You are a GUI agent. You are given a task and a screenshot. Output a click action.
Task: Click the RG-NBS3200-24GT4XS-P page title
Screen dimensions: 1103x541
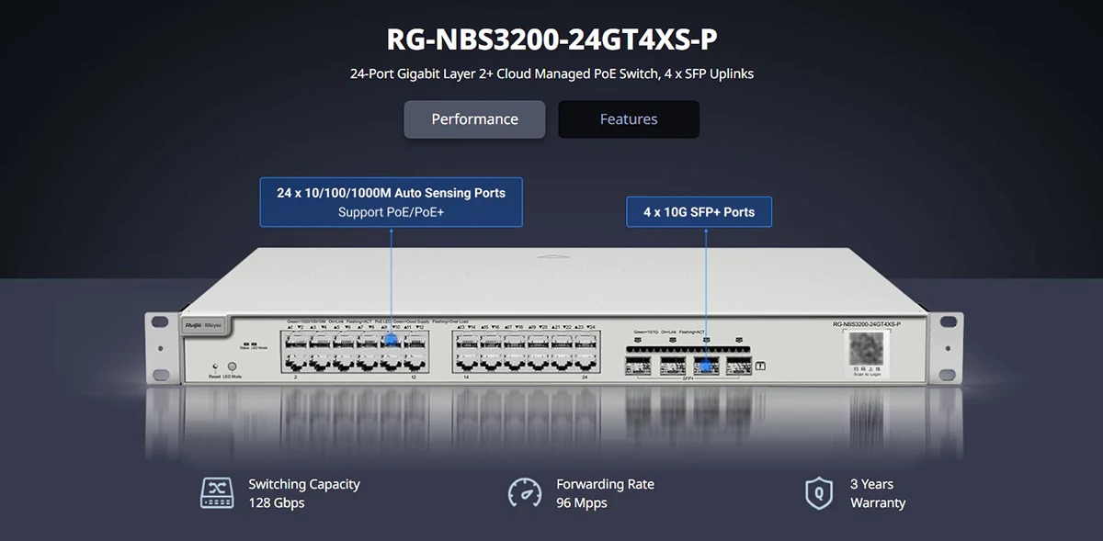pyautogui.click(x=551, y=40)
